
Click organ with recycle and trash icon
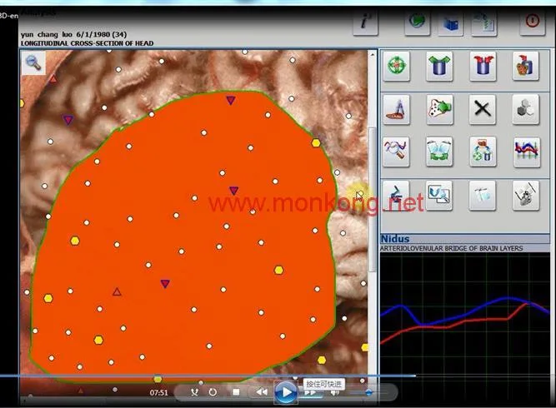pos(483,152)
